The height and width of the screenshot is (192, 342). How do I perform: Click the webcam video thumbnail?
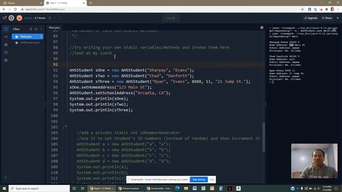tap(314, 161)
